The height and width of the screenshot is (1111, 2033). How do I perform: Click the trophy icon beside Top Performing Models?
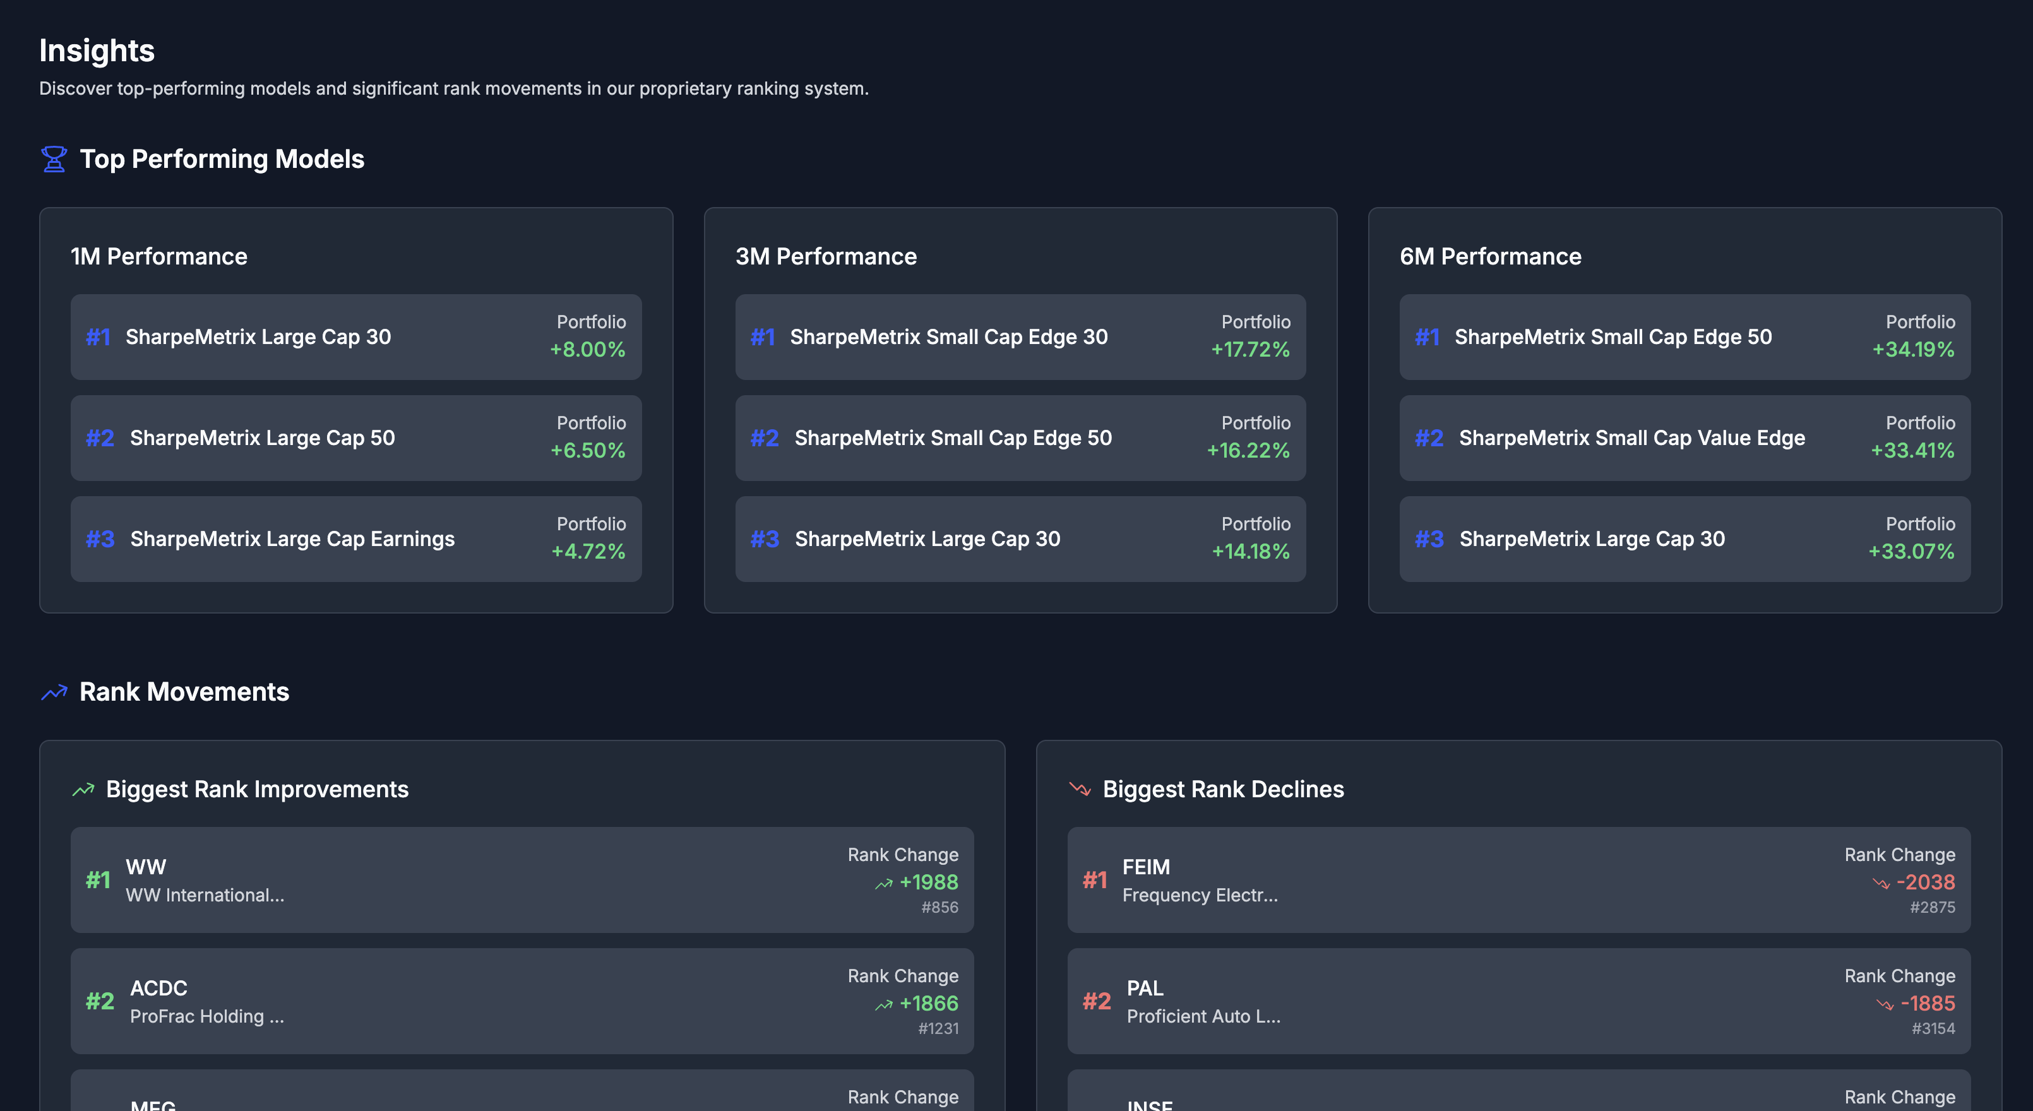click(54, 158)
